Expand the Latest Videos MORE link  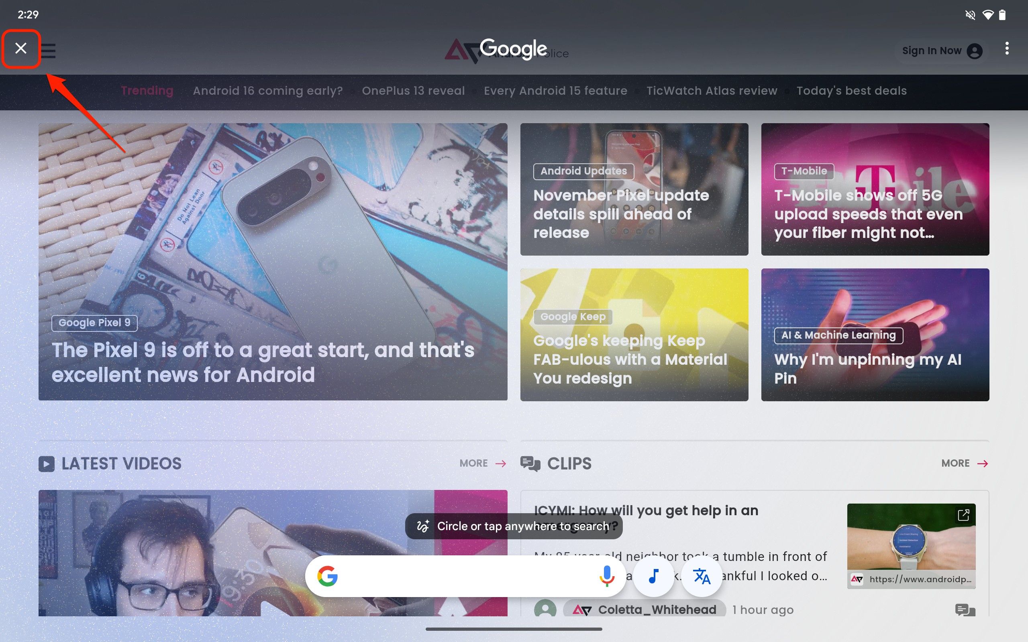click(x=483, y=463)
